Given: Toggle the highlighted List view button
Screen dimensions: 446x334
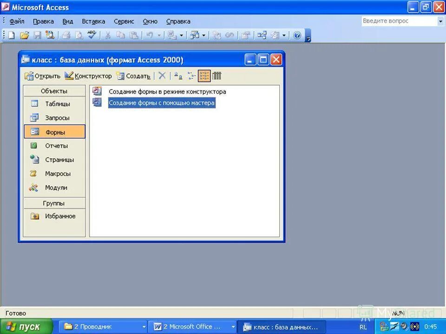Looking at the screenshot, I should click(x=204, y=76).
